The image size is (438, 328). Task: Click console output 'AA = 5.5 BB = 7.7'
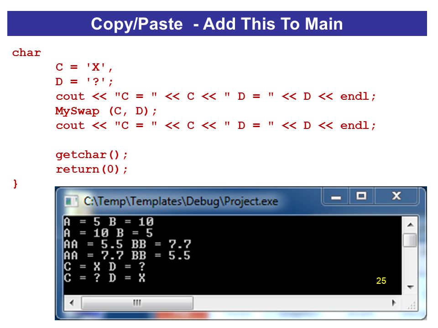tap(127, 244)
